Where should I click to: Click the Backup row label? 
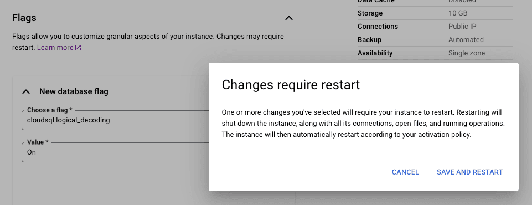[x=369, y=40]
